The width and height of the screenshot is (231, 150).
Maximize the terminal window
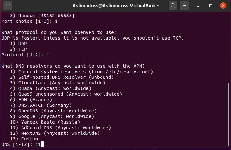[211, 6]
